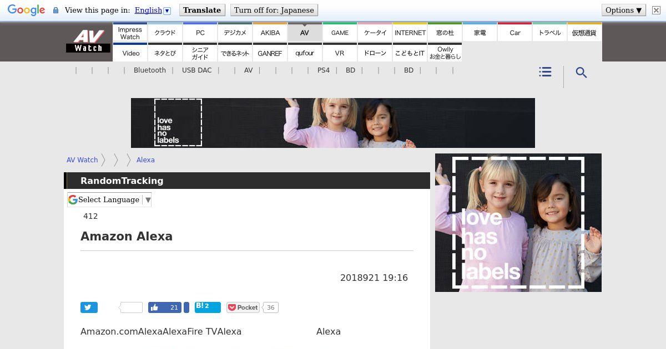Open the English language dropdown
The width and height of the screenshot is (666, 349).
tap(153, 10)
